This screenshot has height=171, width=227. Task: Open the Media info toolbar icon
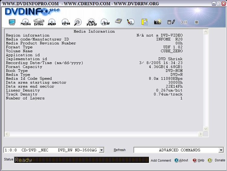tap(25, 22)
